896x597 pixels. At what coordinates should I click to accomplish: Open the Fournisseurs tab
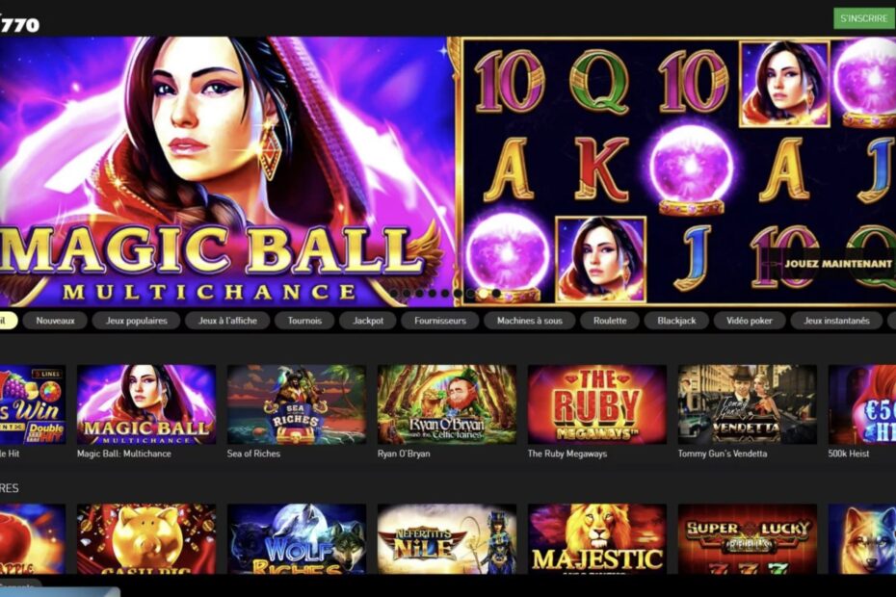pos(440,321)
